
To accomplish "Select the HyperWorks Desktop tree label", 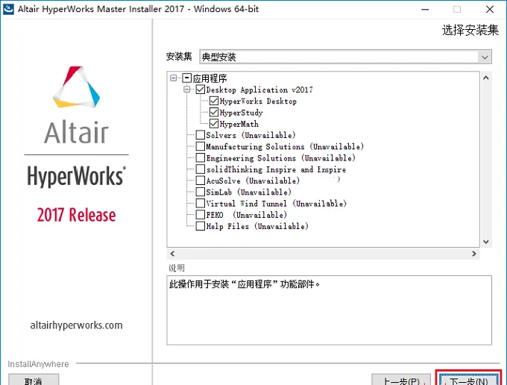I will click(x=258, y=101).
